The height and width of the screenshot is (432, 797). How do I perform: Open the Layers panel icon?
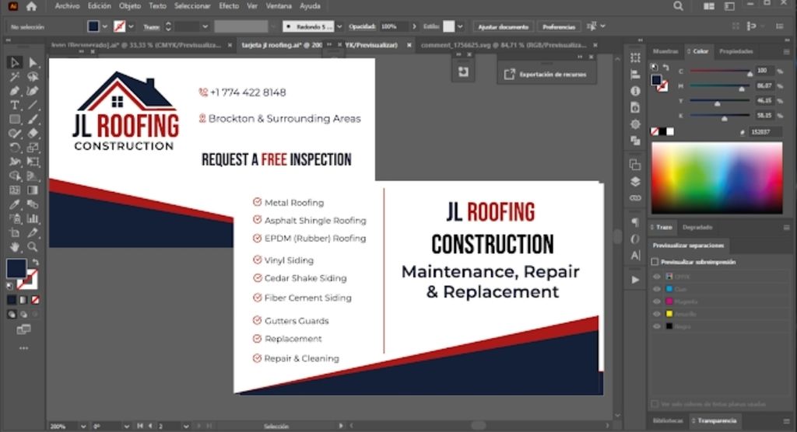click(635, 181)
